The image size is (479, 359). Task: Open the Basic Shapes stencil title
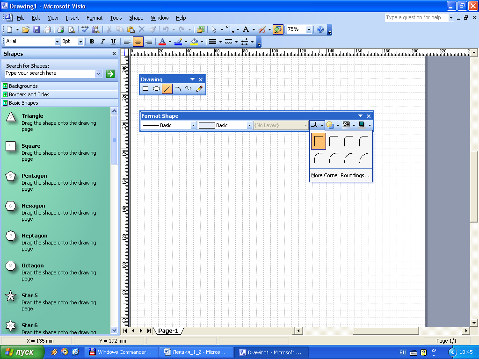(60, 103)
